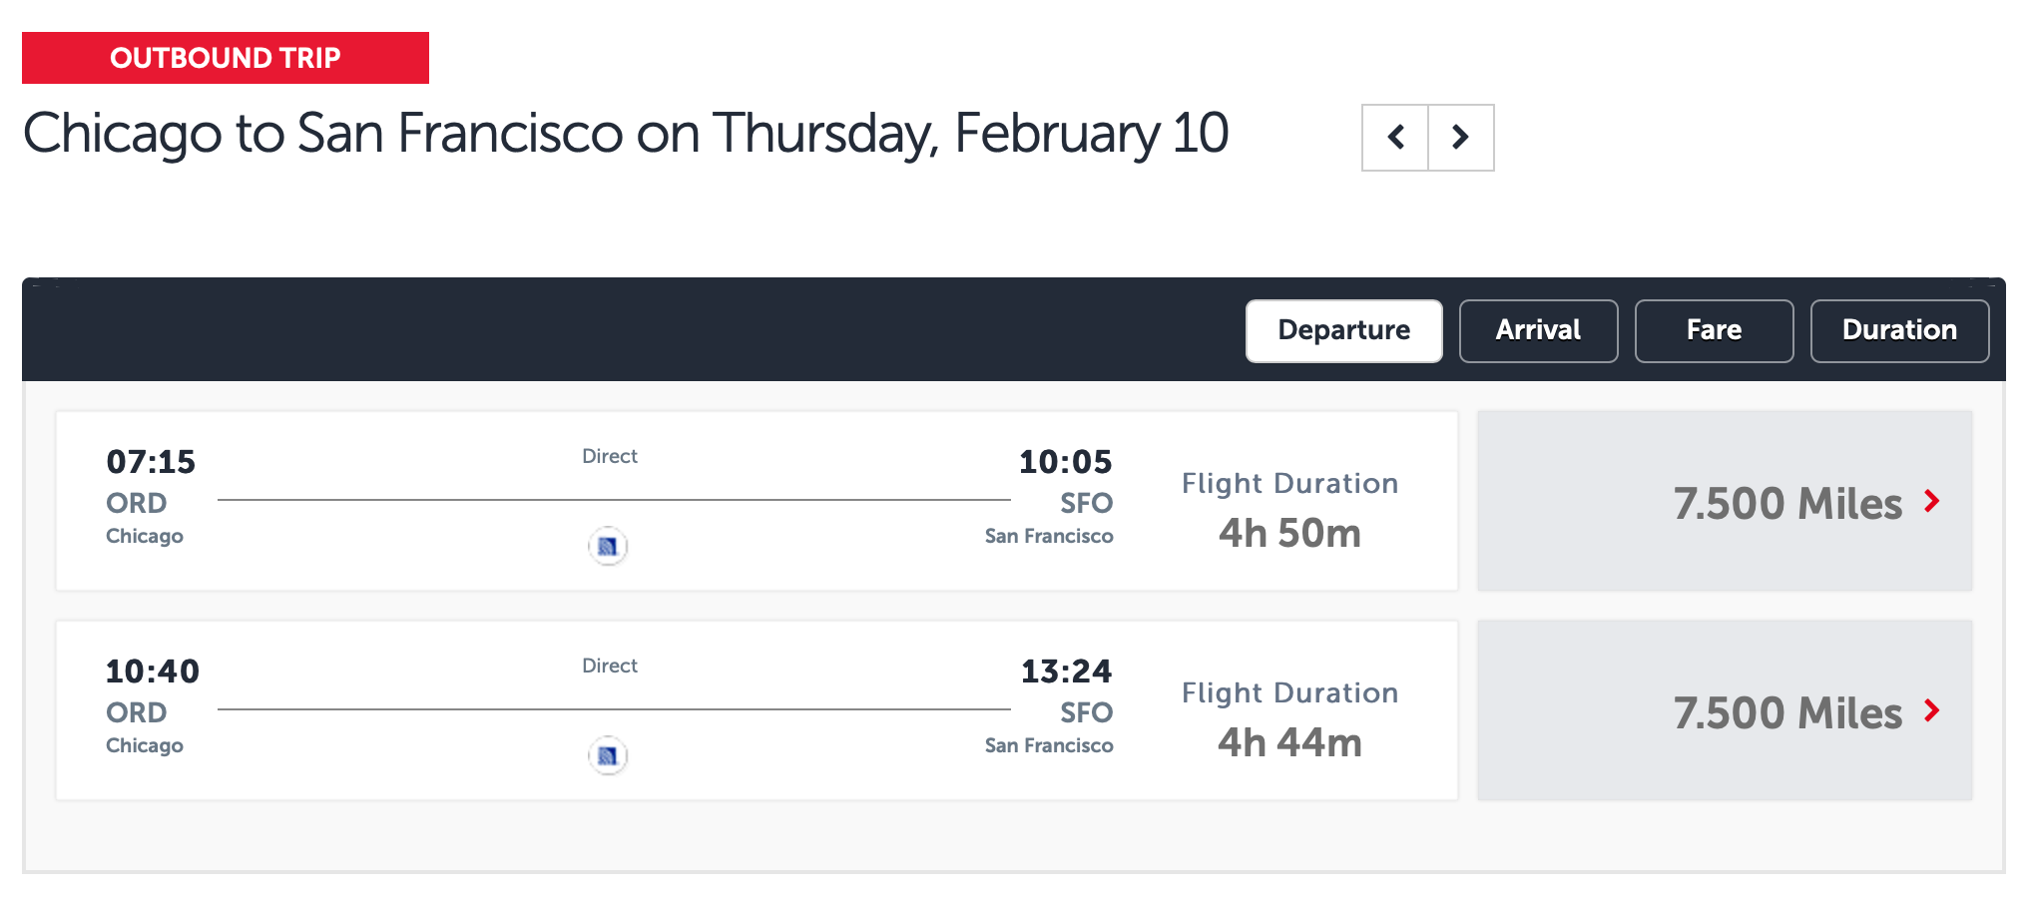Click red chevron on second 7.500 Miles fare

pyautogui.click(x=1932, y=710)
